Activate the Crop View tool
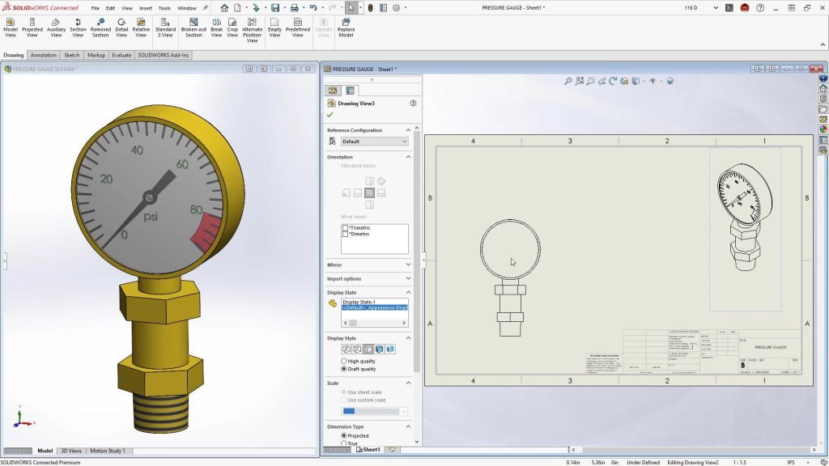 pyautogui.click(x=232, y=28)
